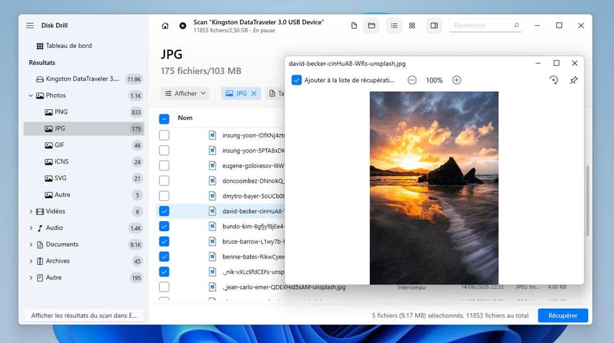Rotate the previewed image
The width and height of the screenshot is (614, 343).
(554, 80)
